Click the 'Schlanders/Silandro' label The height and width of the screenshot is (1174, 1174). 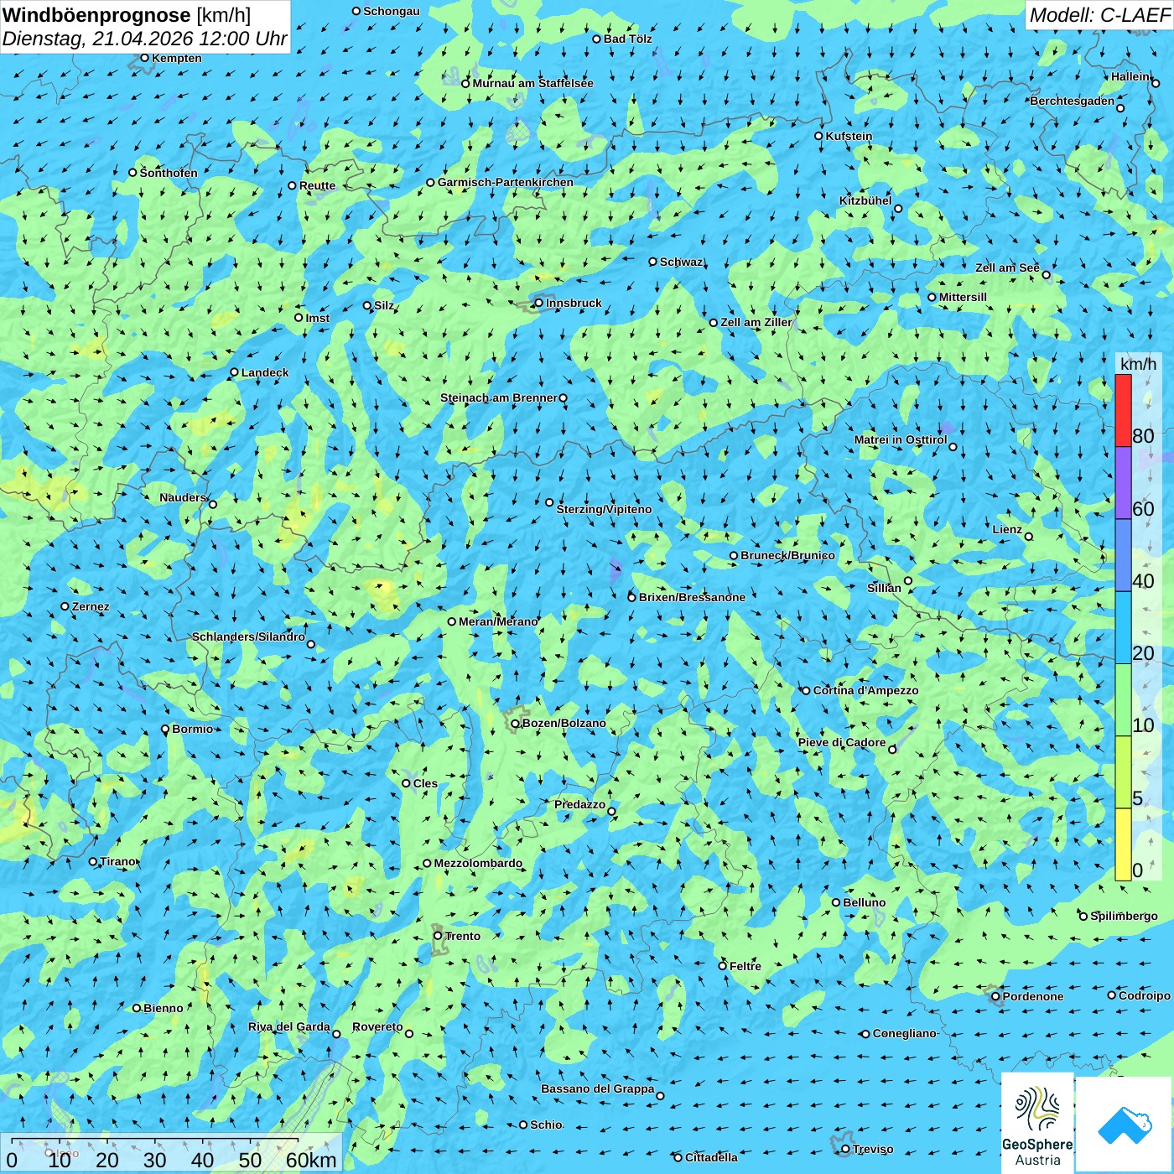[248, 636]
